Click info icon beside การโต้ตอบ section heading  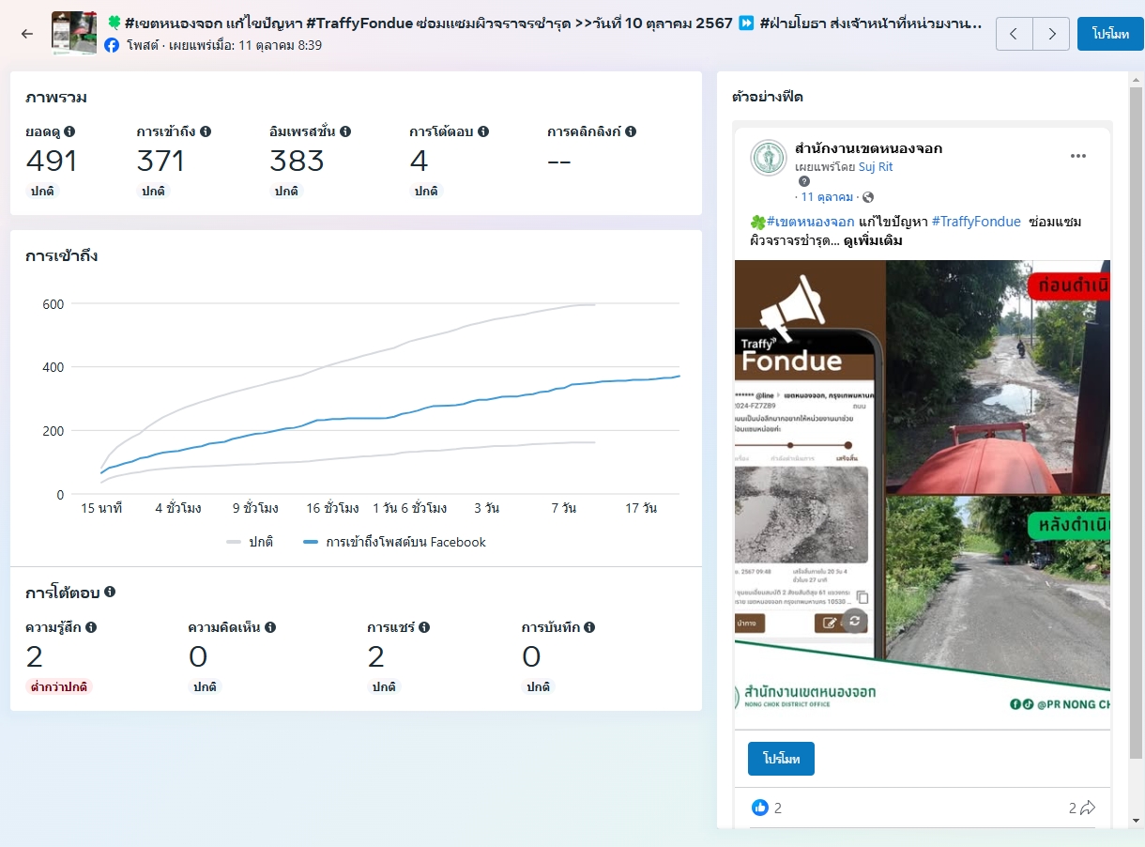[x=110, y=592]
